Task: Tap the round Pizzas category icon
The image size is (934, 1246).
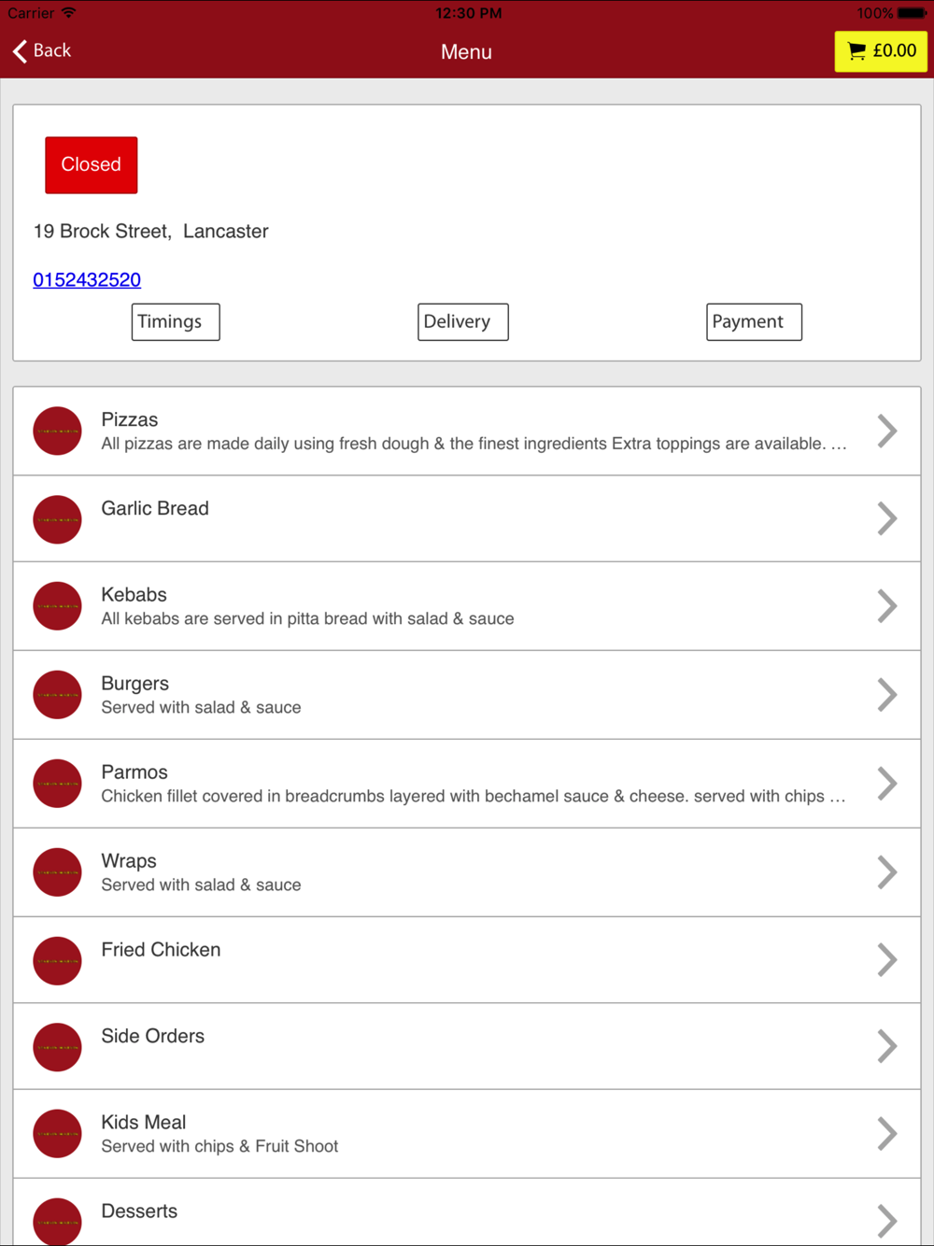Action: [x=57, y=431]
